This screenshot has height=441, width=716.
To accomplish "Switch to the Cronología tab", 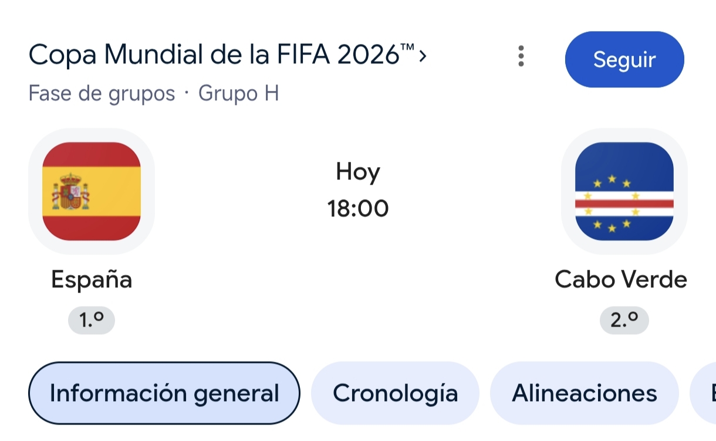I will 395,393.
